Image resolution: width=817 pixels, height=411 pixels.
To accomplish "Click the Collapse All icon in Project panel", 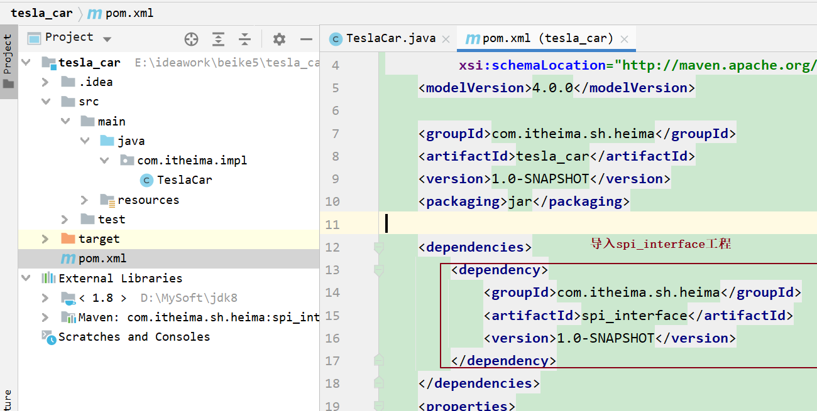I will pos(245,40).
